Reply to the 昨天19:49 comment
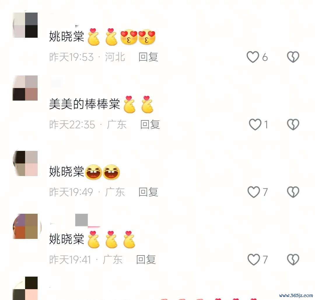The image size is (315, 300). (148, 192)
